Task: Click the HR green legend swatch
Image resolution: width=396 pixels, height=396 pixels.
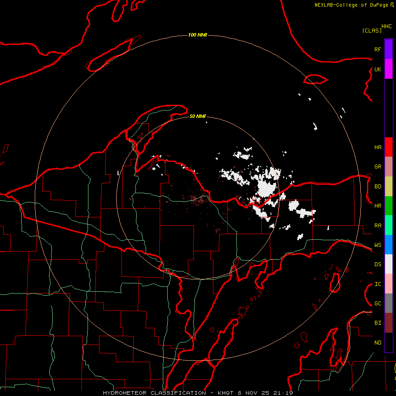Action: (389, 206)
